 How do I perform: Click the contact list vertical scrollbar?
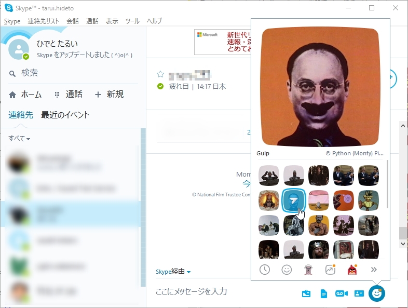[143, 207]
